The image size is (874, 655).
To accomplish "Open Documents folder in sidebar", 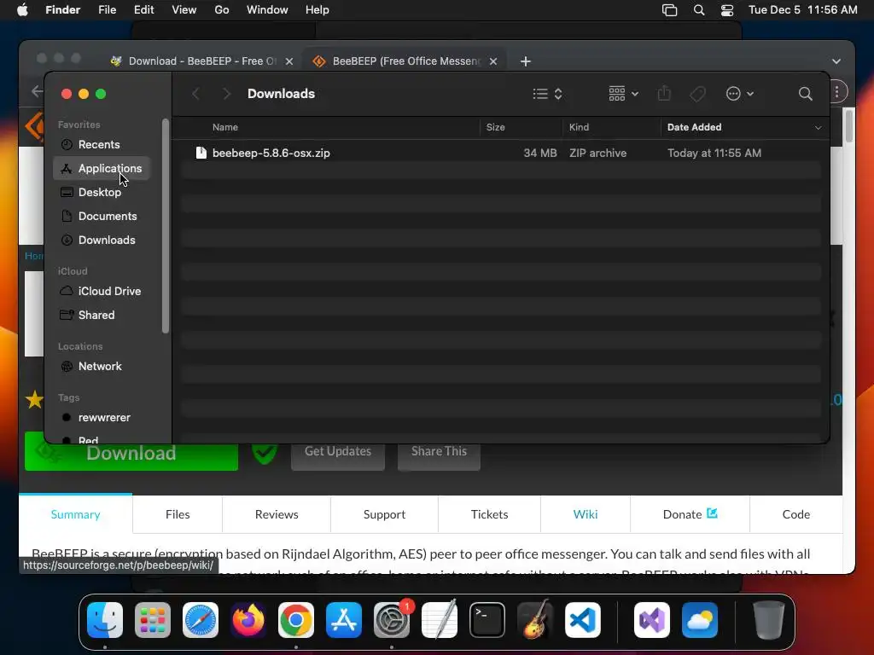I will (107, 216).
